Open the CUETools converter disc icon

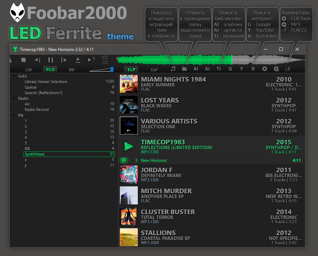pyautogui.click(x=265, y=69)
